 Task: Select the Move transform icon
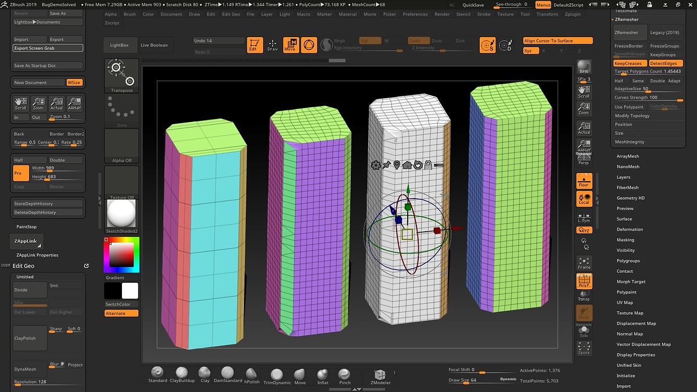tap(291, 45)
